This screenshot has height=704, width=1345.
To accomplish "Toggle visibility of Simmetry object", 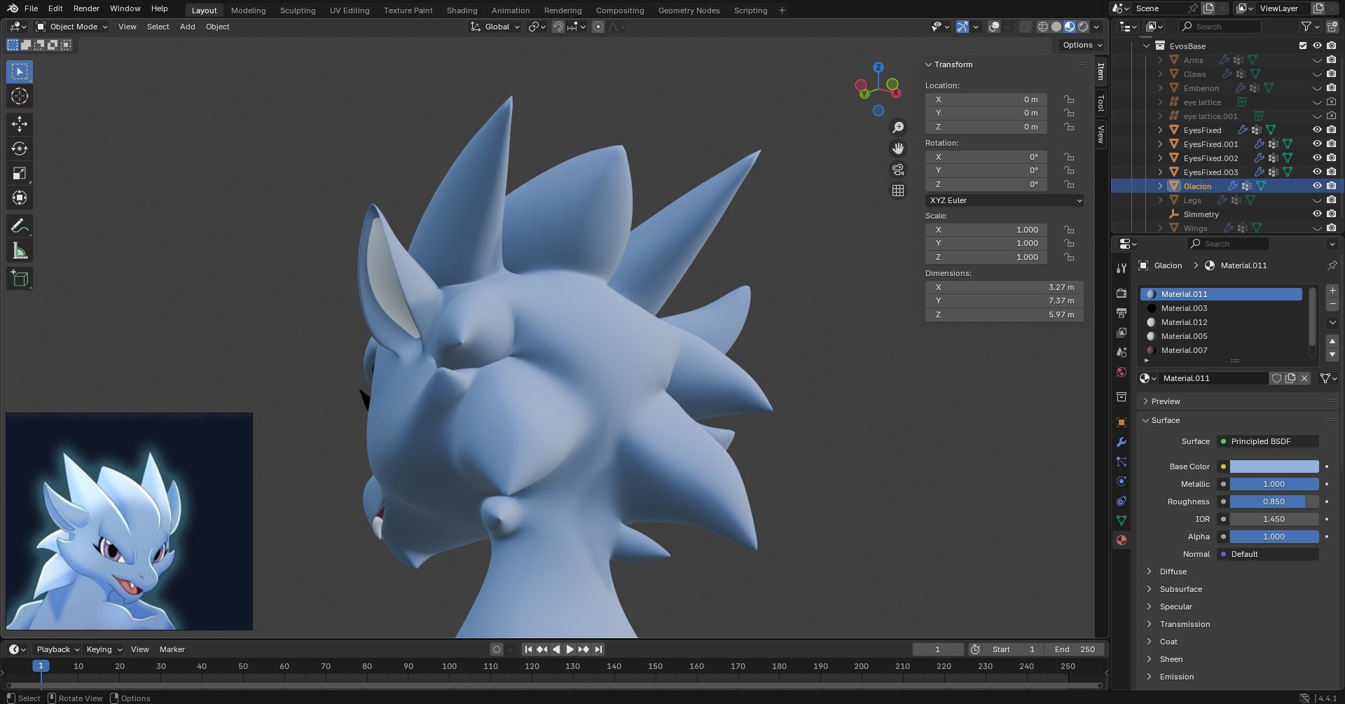I will 1317,214.
